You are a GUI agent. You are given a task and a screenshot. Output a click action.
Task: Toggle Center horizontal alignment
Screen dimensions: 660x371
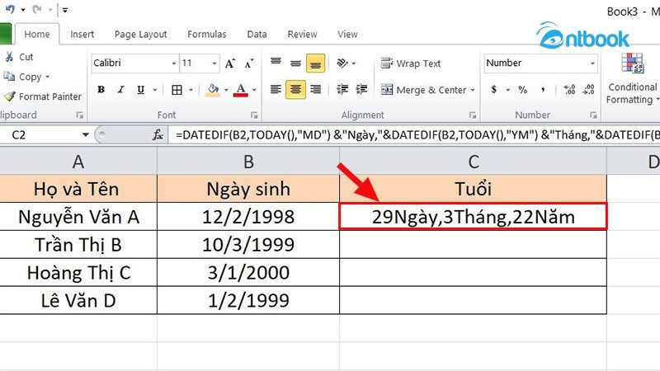pyautogui.click(x=295, y=89)
